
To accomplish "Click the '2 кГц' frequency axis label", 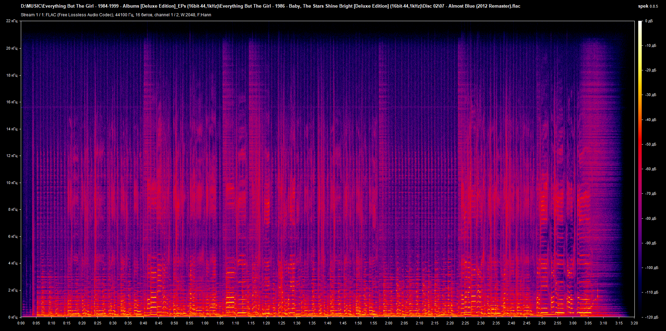I will pos(13,290).
